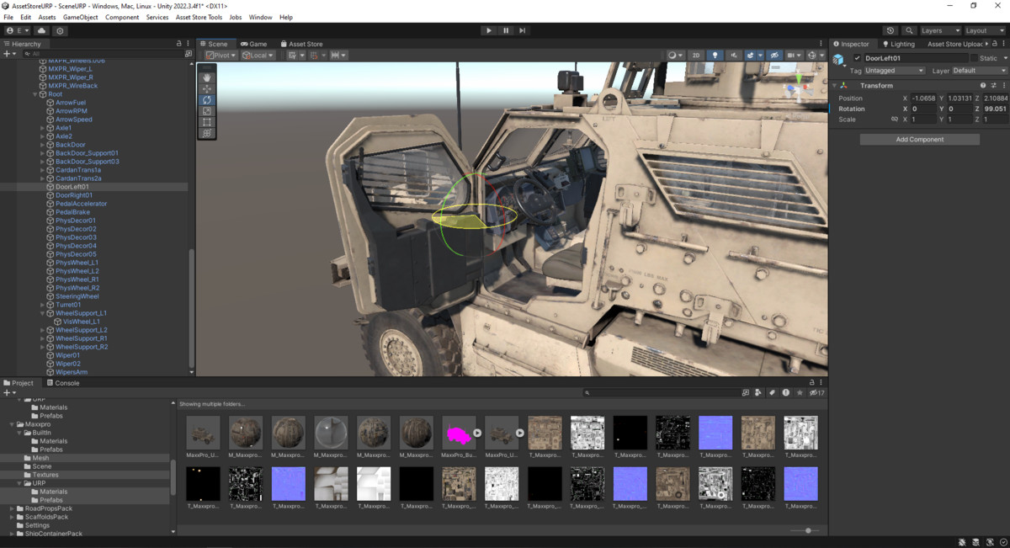Toggle scene audio button
Image resolution: width=1010 pixels, height=548 pixels.
(x=733, y=56)
